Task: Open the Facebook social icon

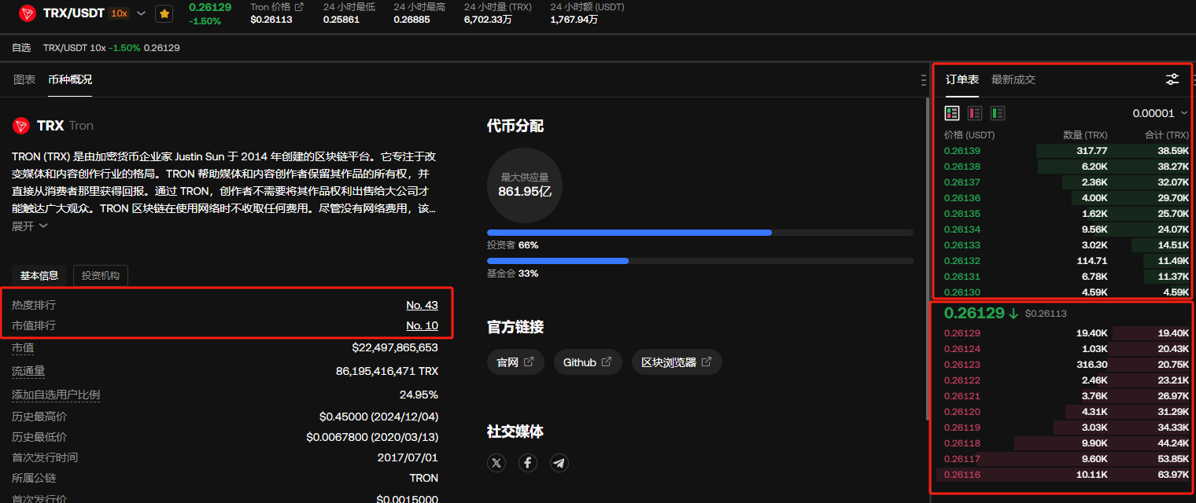Action: 528,463
